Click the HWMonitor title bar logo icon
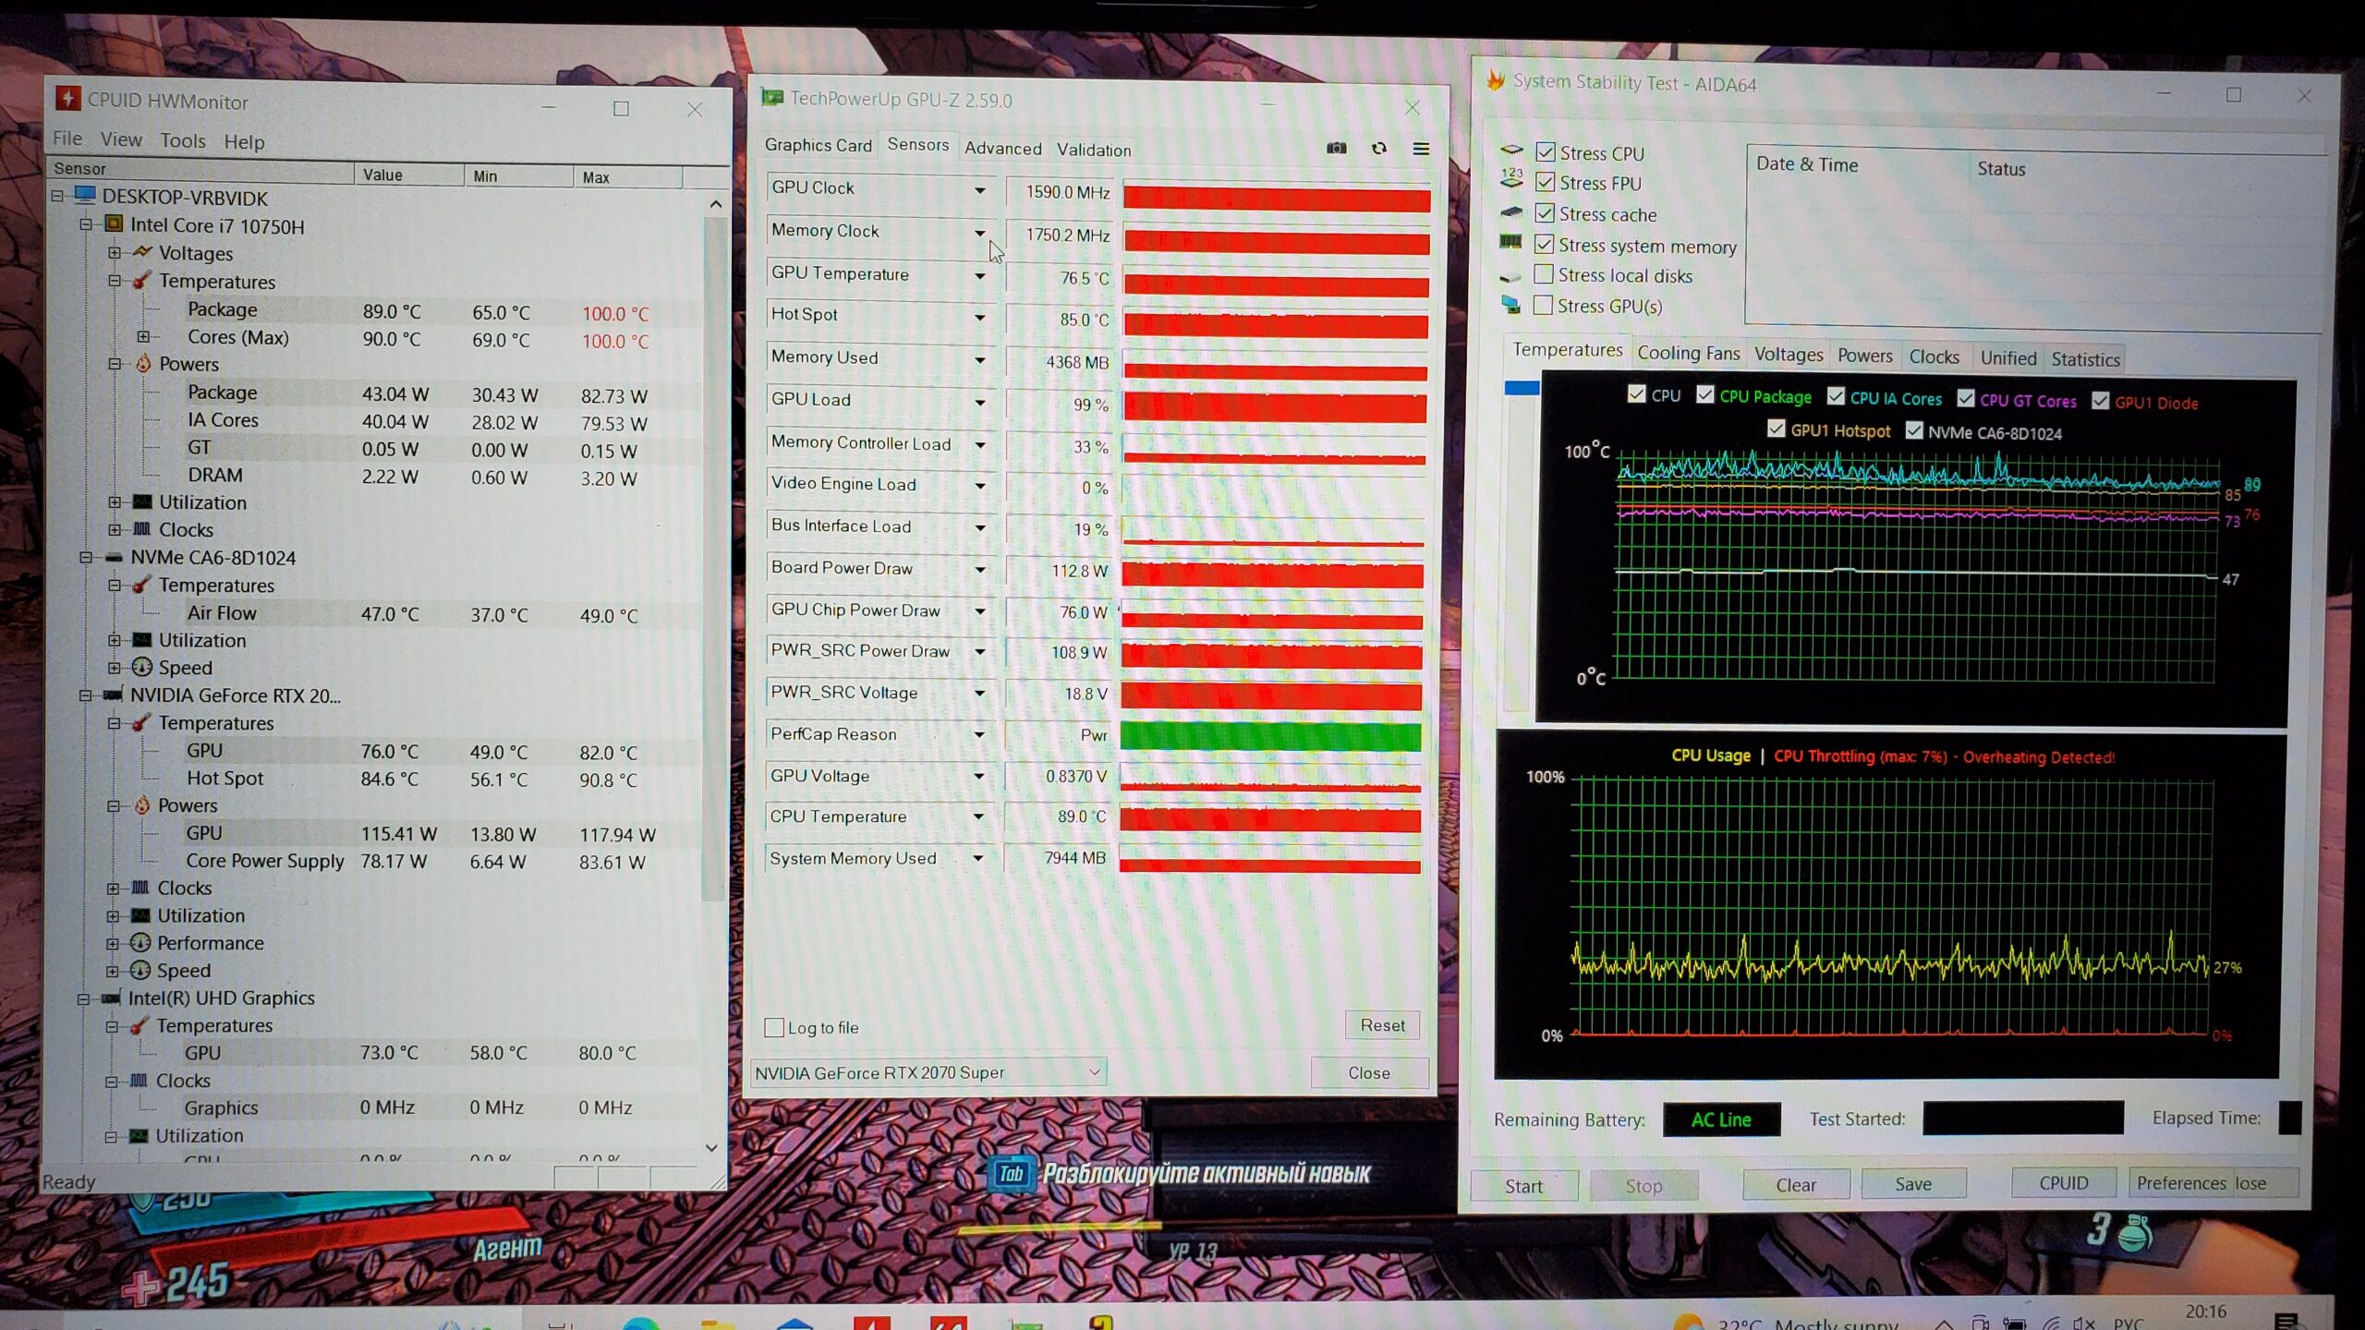The image size is (2365, 1330). click(x=67, y=100)
